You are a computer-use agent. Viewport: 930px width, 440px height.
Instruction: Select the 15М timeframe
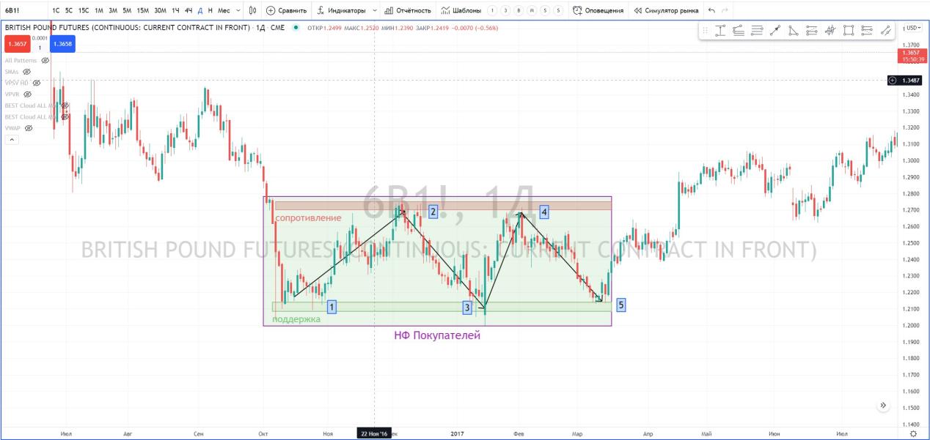point(142,11)
